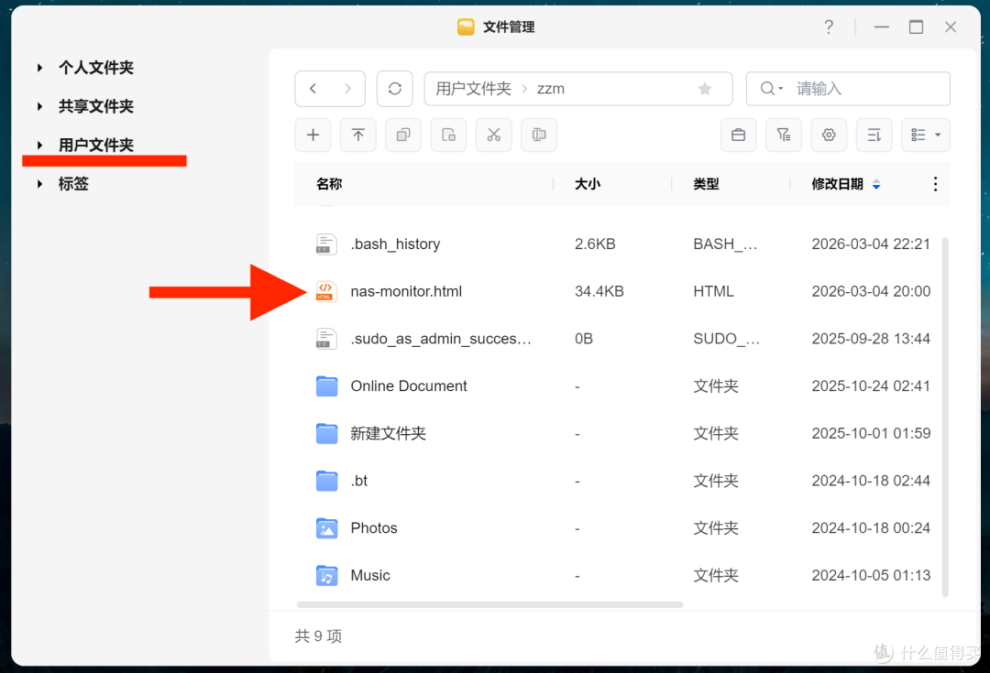Screen dimensions: 990x673
Task: Sort by the 名称 column header
Action: (329, 184)
